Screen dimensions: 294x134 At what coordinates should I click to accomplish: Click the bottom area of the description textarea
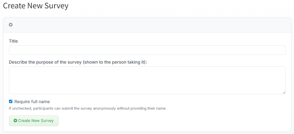point(147,90)
